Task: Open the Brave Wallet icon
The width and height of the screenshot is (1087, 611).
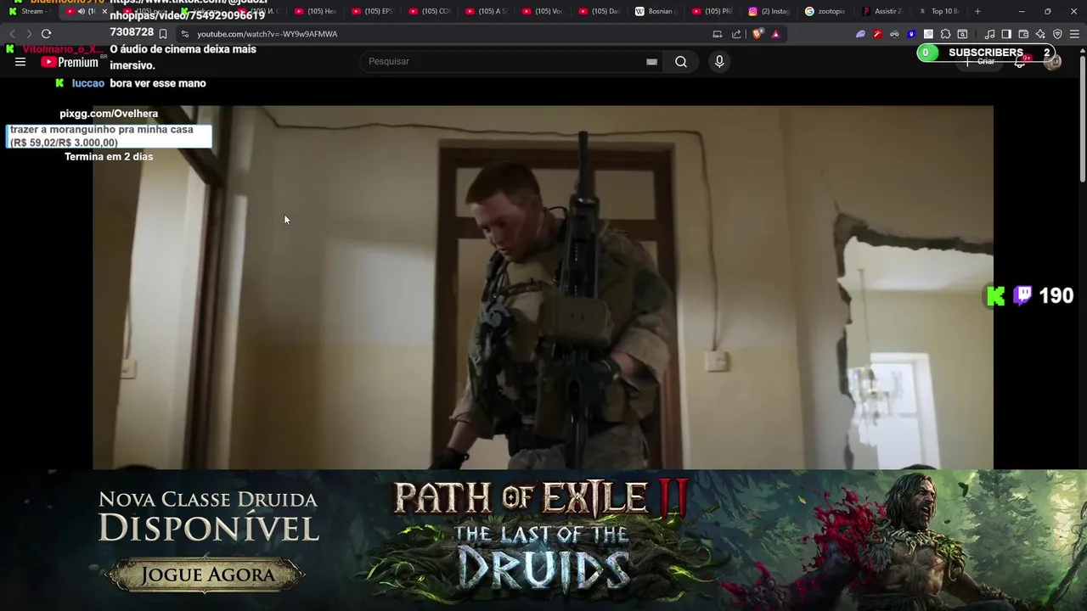Action: pyautogui.click(x=1023, y=34)
